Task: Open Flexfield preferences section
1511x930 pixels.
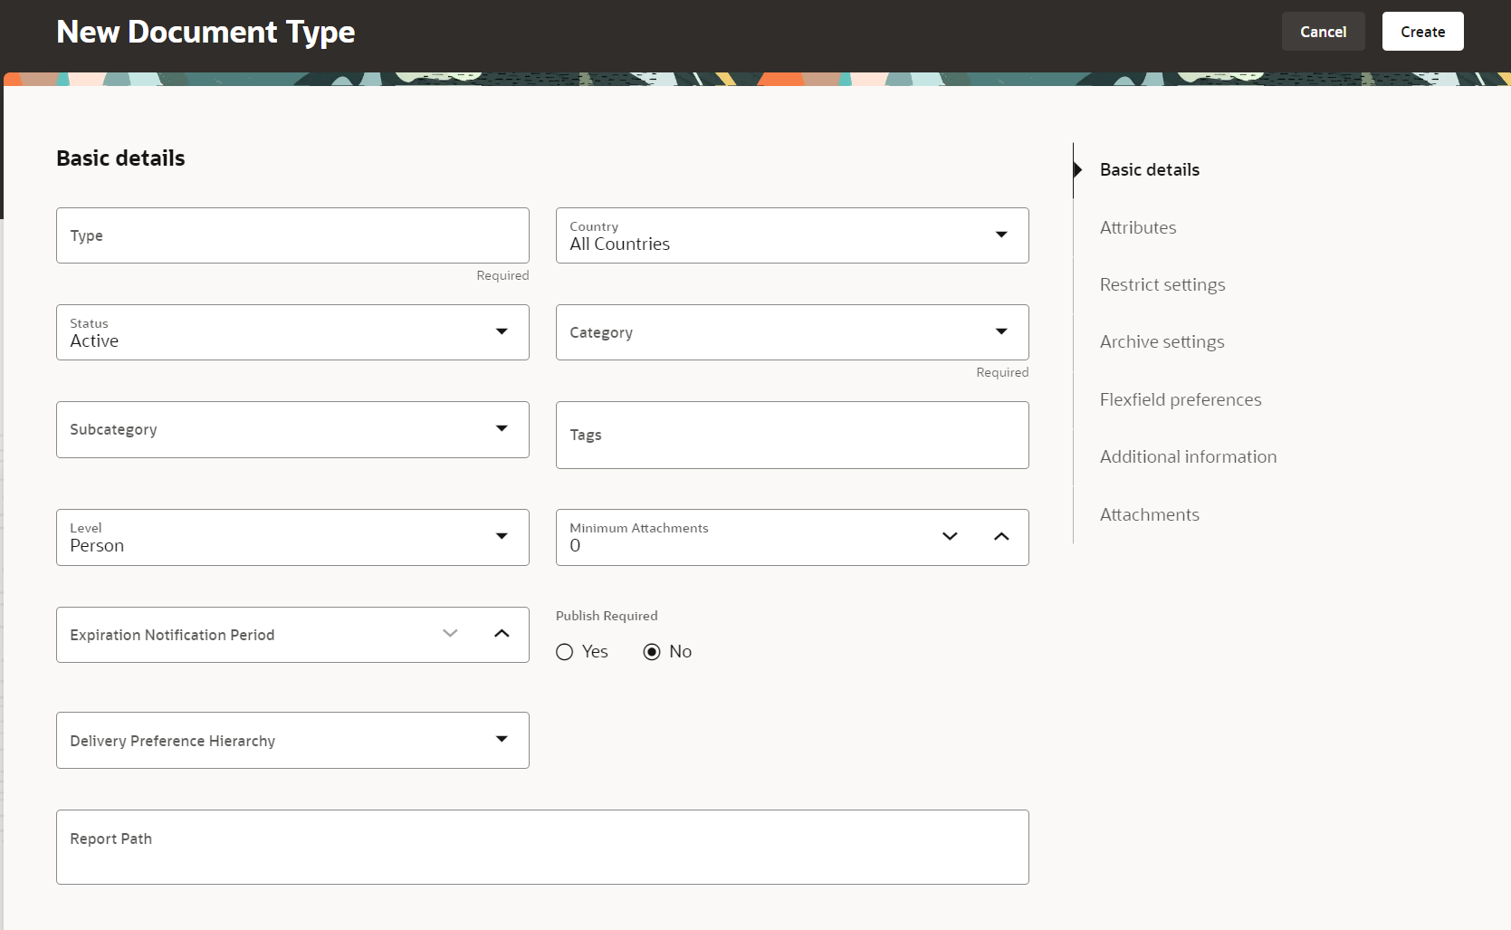Action: point(1181,399)
